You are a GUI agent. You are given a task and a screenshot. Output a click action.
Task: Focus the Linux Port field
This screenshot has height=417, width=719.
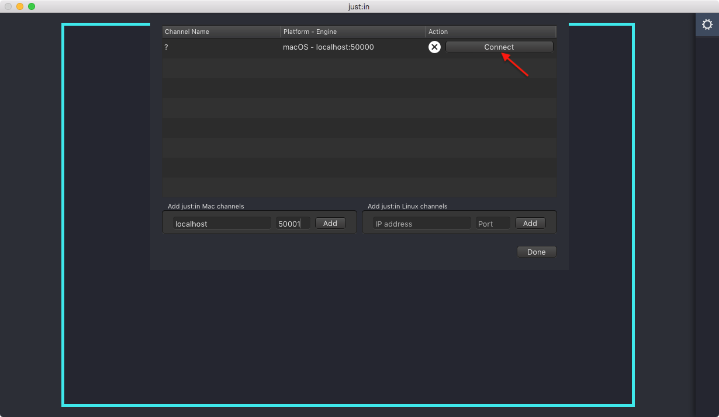493,223
